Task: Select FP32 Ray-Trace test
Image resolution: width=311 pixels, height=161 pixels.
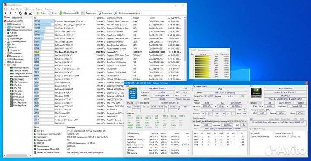Action: [18, 103]
